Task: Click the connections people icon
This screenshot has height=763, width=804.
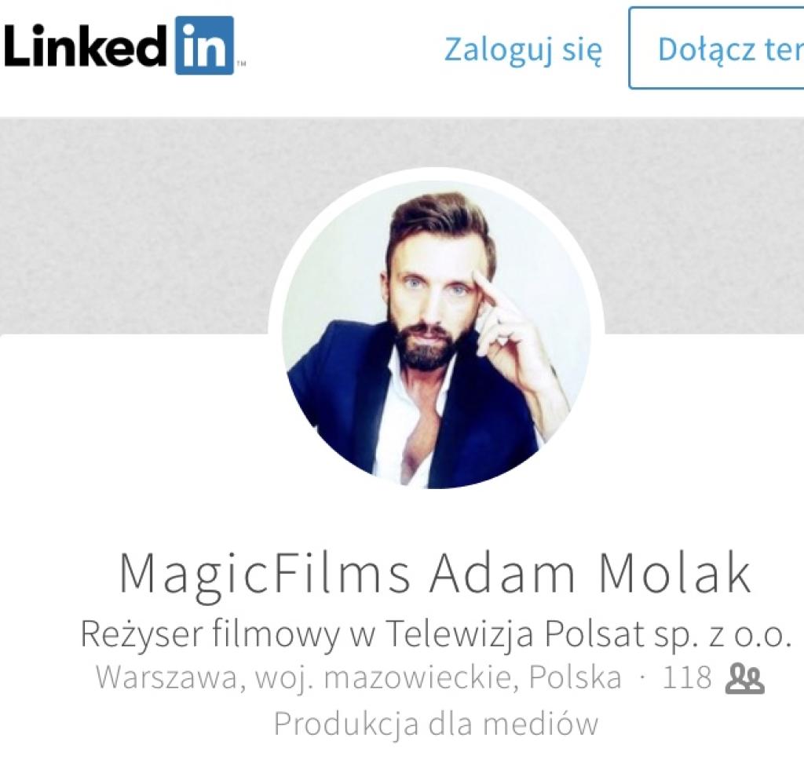Action: click(x=744, y=678)
